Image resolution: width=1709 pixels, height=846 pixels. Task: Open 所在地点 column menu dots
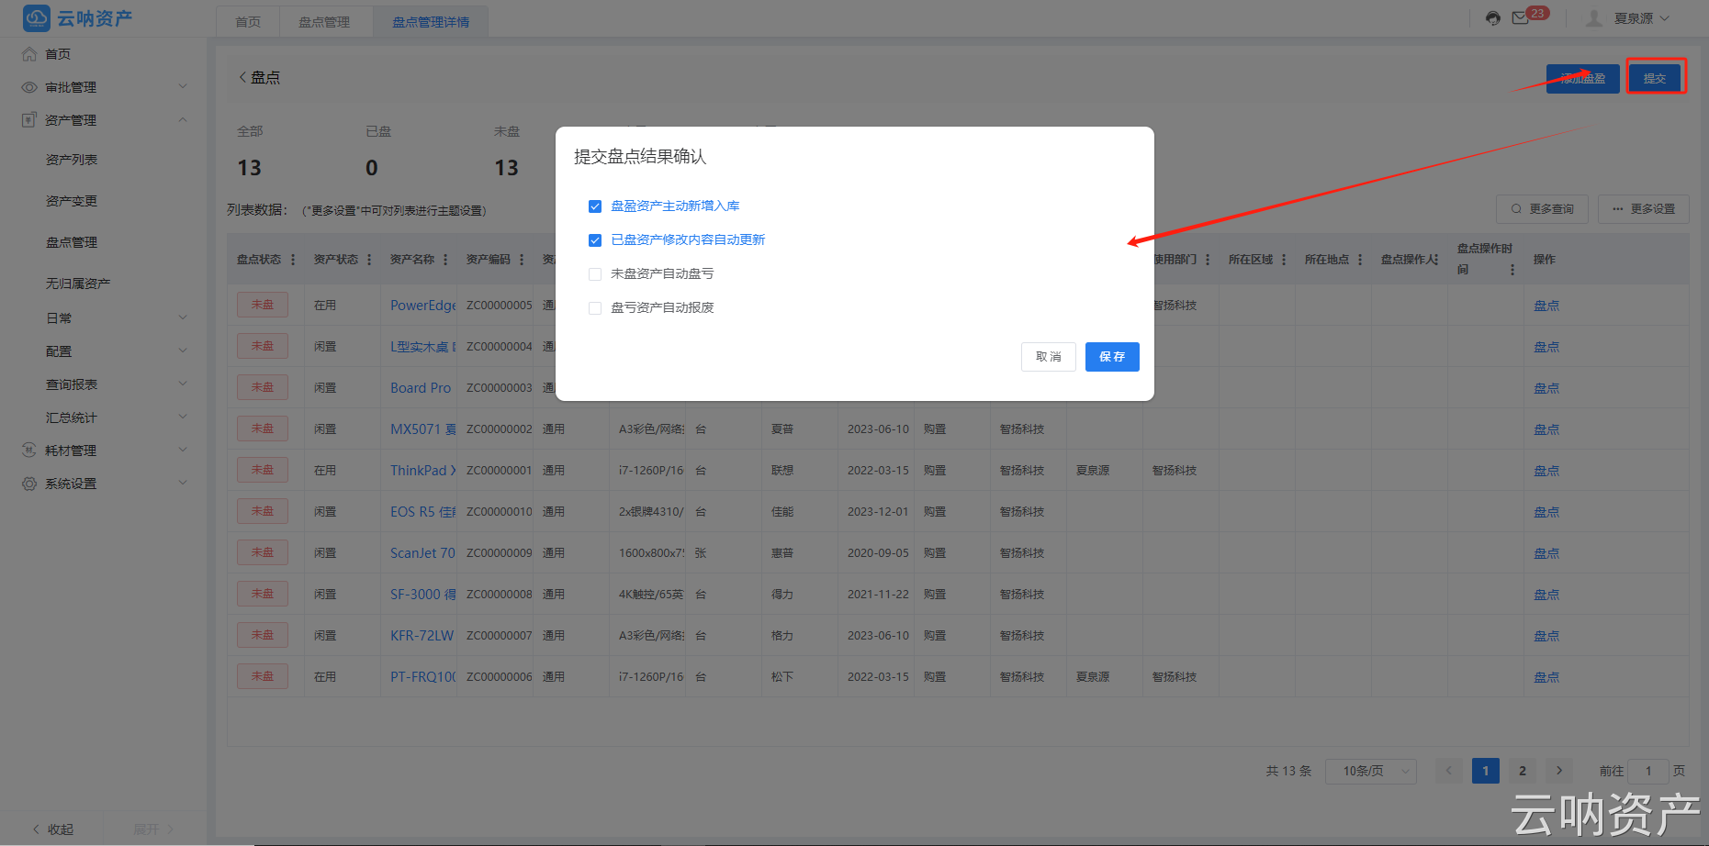1360,260
